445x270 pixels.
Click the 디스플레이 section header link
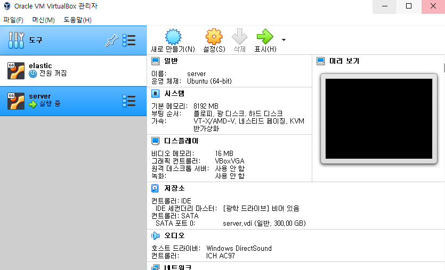pyautogui.click(x=181, y=141)
